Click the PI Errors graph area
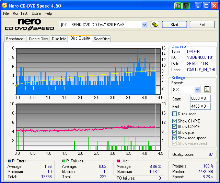This screenshot has width=220, height=183. (x=88, y=71)
